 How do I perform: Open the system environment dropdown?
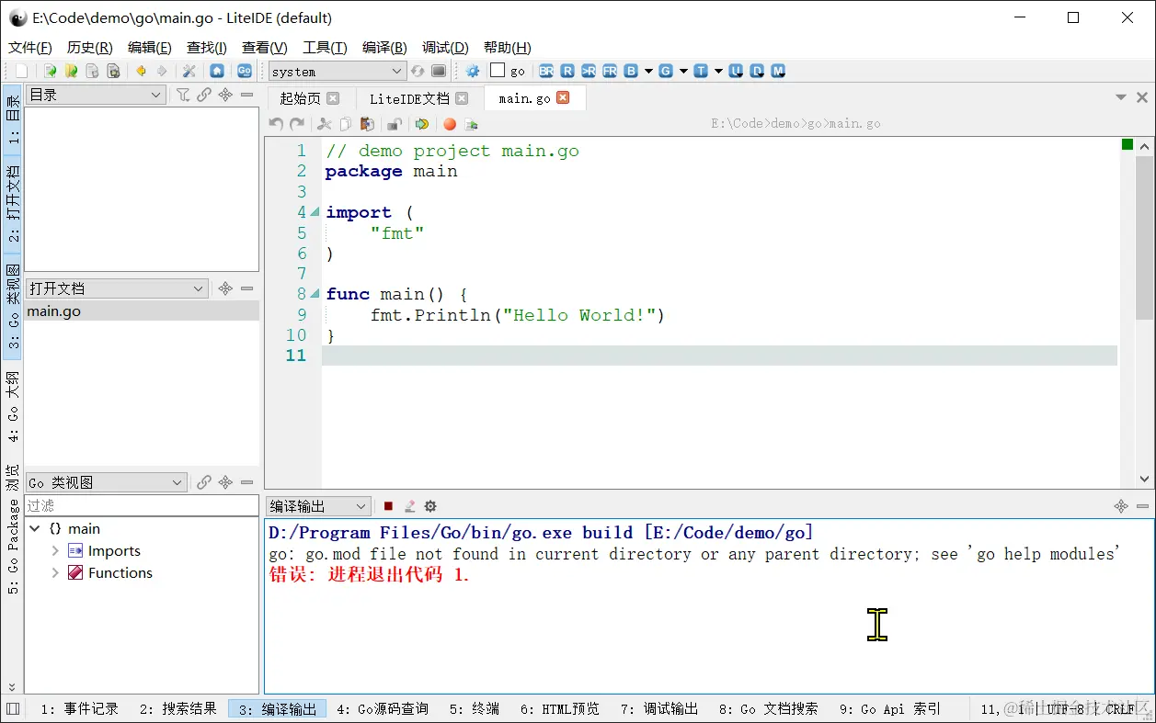pyautogui.click(x=338, y=71)
